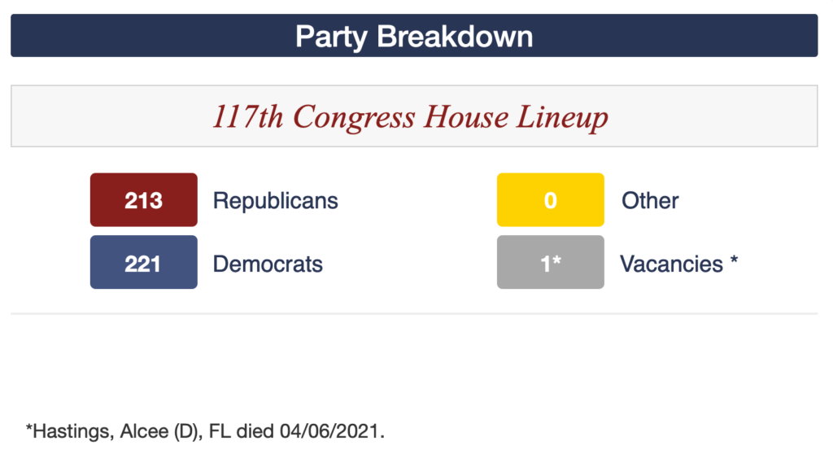Image resolution: width=833 pixels, height=463 pixels.
Task: Select the Vacancies label text
Action: coord(671,264)
